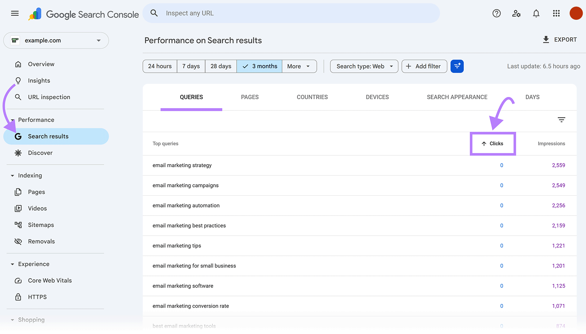Click the Discover asterisk icon in the sidebar
The height and width of the screenshot is (334, 586).
pos(18,153)
